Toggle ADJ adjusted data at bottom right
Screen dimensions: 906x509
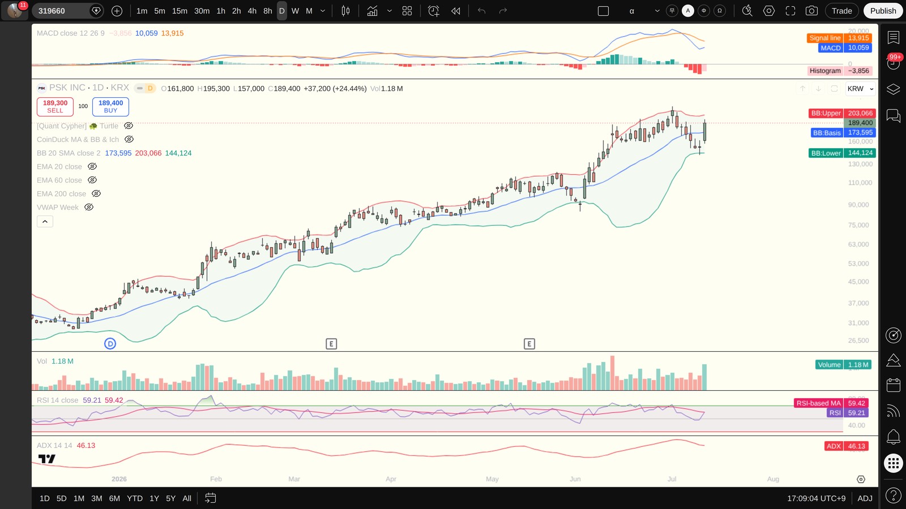coord(865,498)
